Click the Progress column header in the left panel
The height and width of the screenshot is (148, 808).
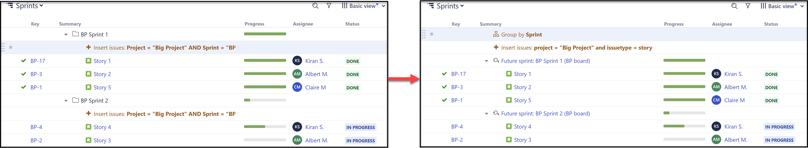click(x=254, y=24)
